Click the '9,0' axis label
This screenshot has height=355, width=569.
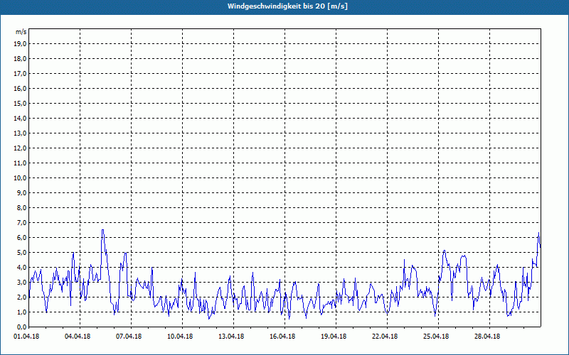22,192
